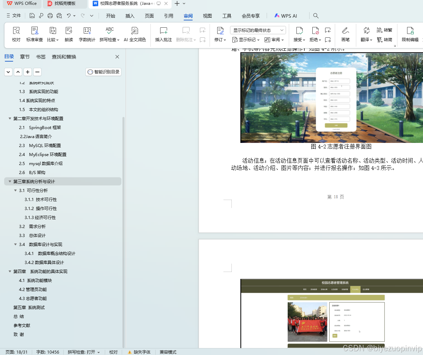
Task: Open a new tab with plus button
Action: click(x=177, y=3)
